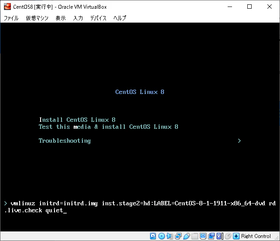
Task: Click the Troubleshooting submenu arrow
Action: [x=239, y=141]
